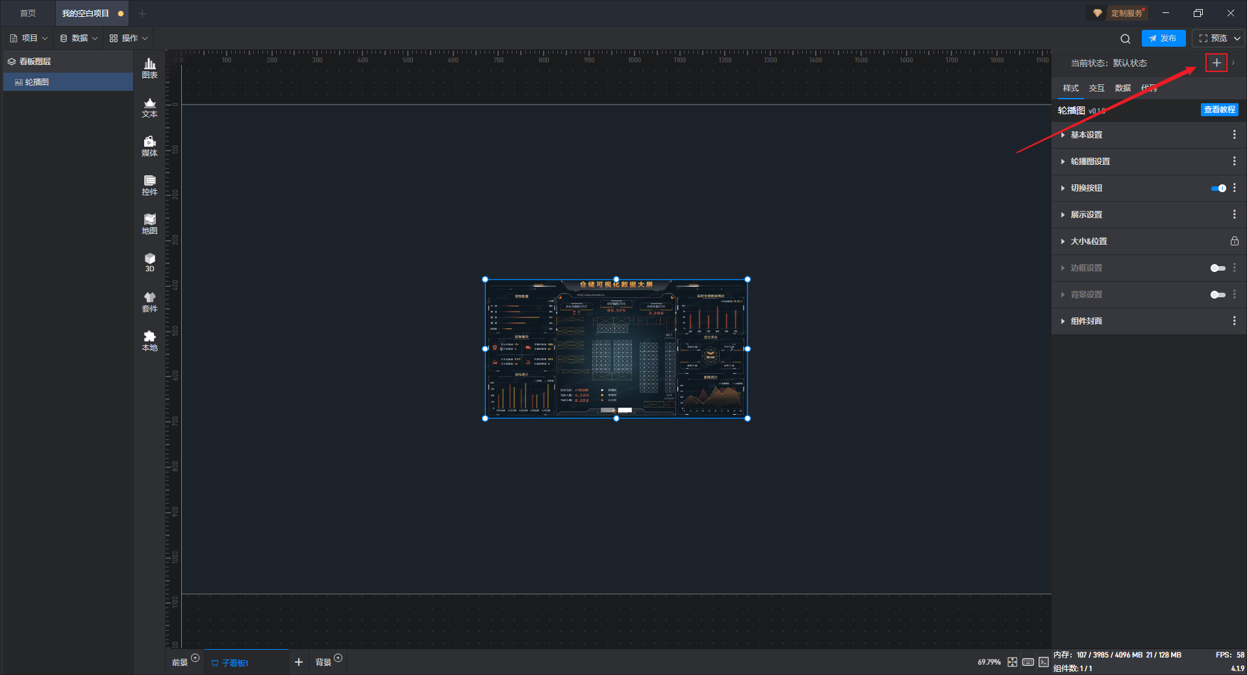The image size is (1247, 675).
Task: Select the 轮播图 layer in layer list
Action: (37, 82)
